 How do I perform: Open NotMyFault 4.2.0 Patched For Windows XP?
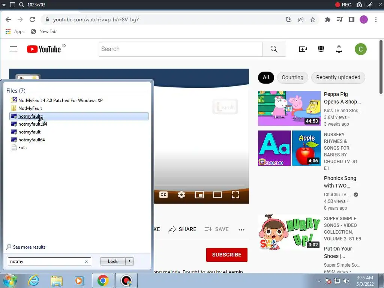coord(60,100)
